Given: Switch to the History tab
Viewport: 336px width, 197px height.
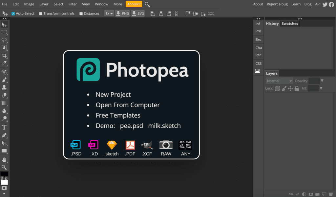Looking at the screenshot, I should (272, 24).
